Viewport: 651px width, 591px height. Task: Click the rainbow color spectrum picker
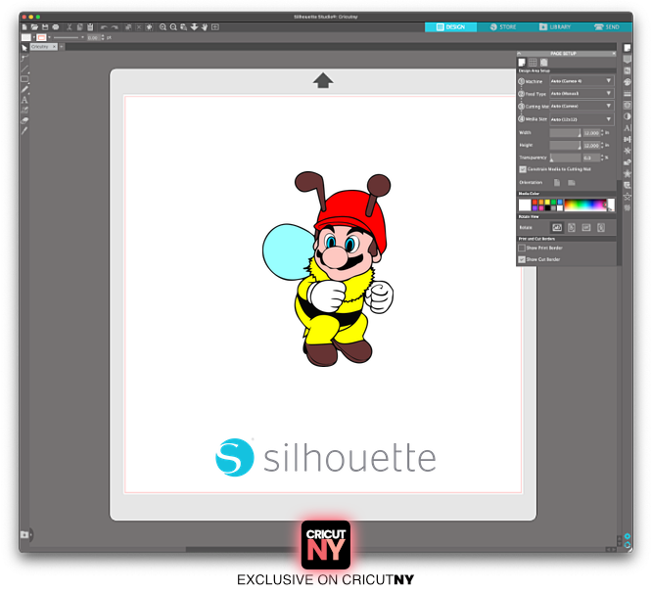point(585,205)
